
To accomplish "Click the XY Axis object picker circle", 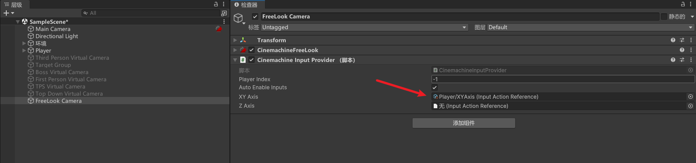I will click(691, 97).
